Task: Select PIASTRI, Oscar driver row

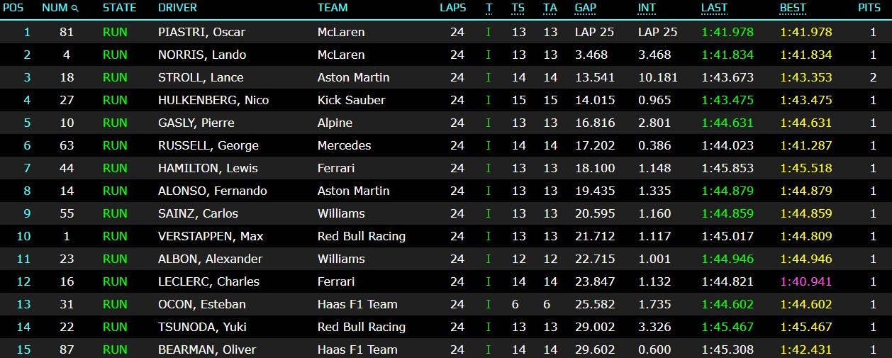Action: (x=446, y=32)
